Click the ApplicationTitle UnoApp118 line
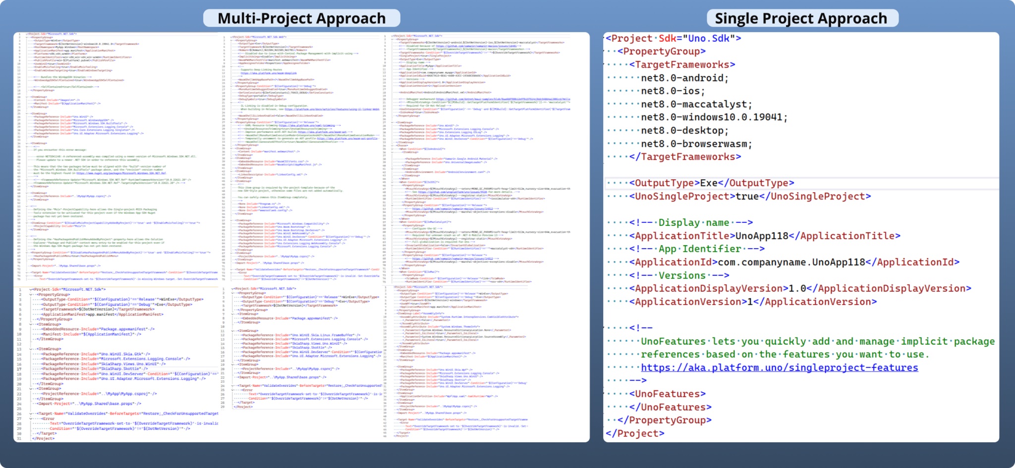Image resolution: width=1015 pixels, height=468 pixels. (765, 236)
